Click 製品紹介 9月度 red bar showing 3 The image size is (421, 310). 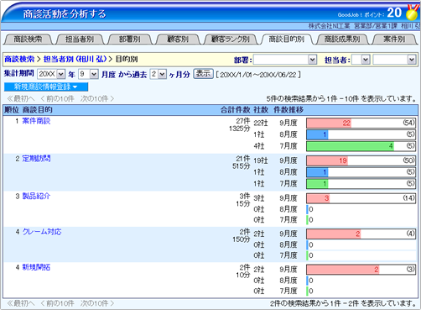tap(318, 198)
